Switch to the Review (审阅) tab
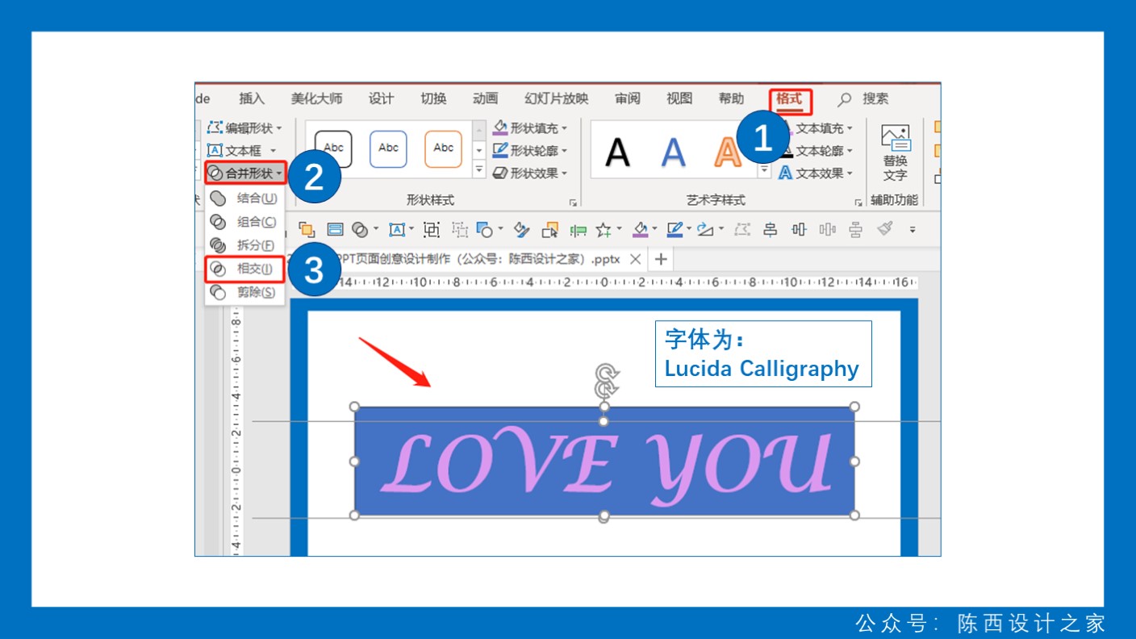 coord(627,98)
